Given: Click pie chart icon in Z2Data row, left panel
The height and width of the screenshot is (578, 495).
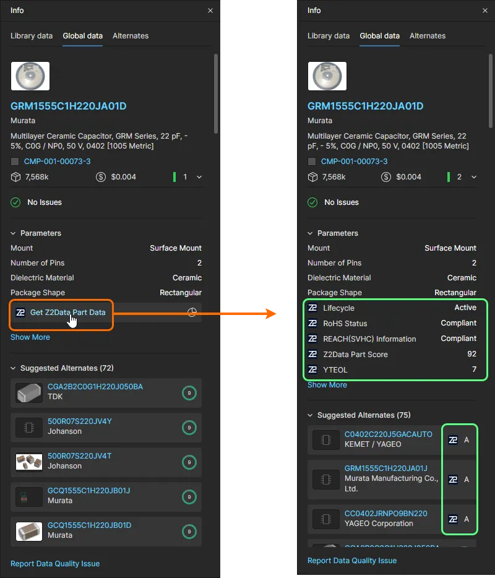Looking at the screenshot, I should point(192,313).
